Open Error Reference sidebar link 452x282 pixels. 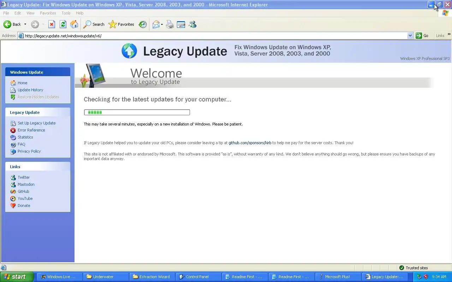[x=31, y=130]
